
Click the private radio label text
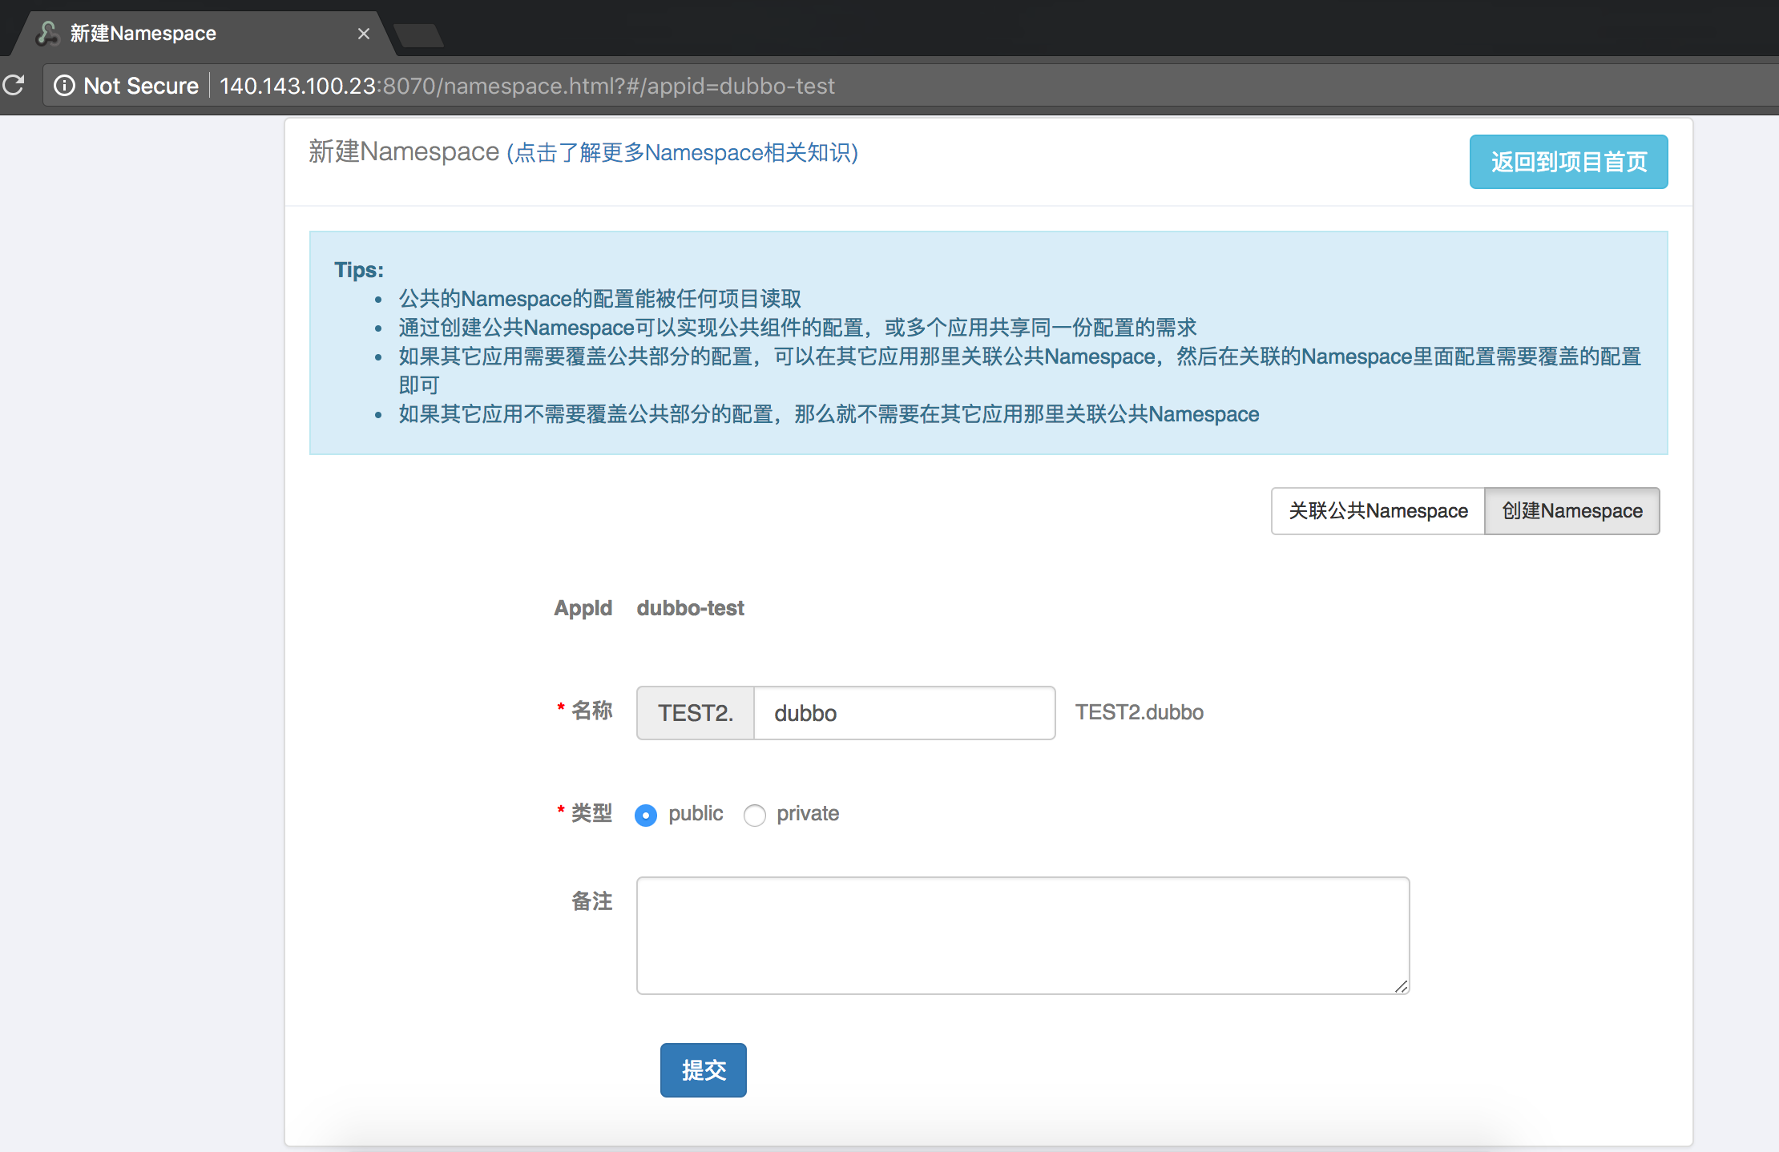pos(807,813)
